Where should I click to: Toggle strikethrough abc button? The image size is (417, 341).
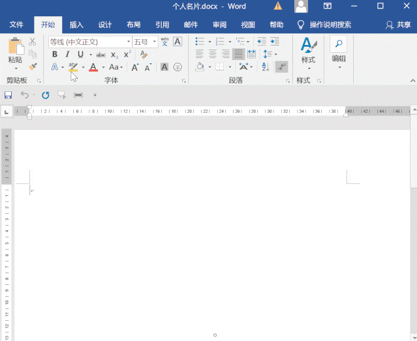pos(100,55)
